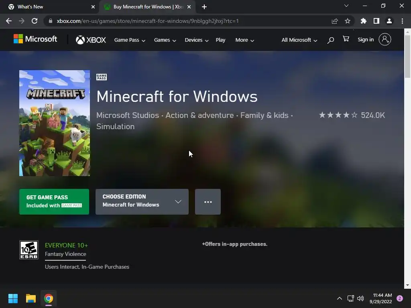Open the Play nav item
This screenshot has width=411, height=308.
pyautogui.click(x=220, y=40)
